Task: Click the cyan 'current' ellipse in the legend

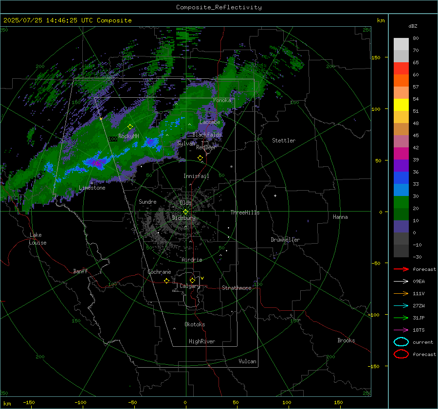Action: [401, 342]
